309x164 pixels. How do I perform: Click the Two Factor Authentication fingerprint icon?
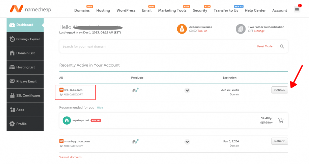240,29
